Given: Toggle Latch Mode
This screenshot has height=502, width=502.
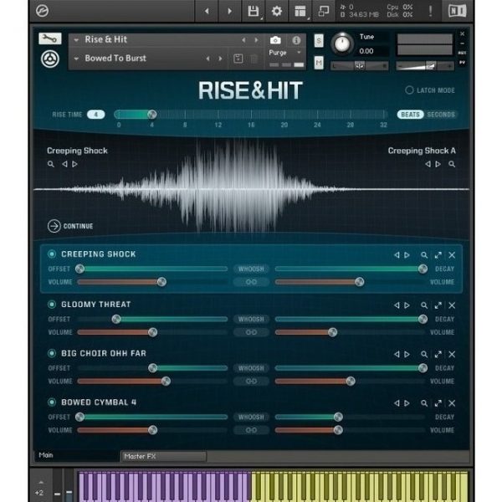Looking at the screenshot, I should 409,90.
